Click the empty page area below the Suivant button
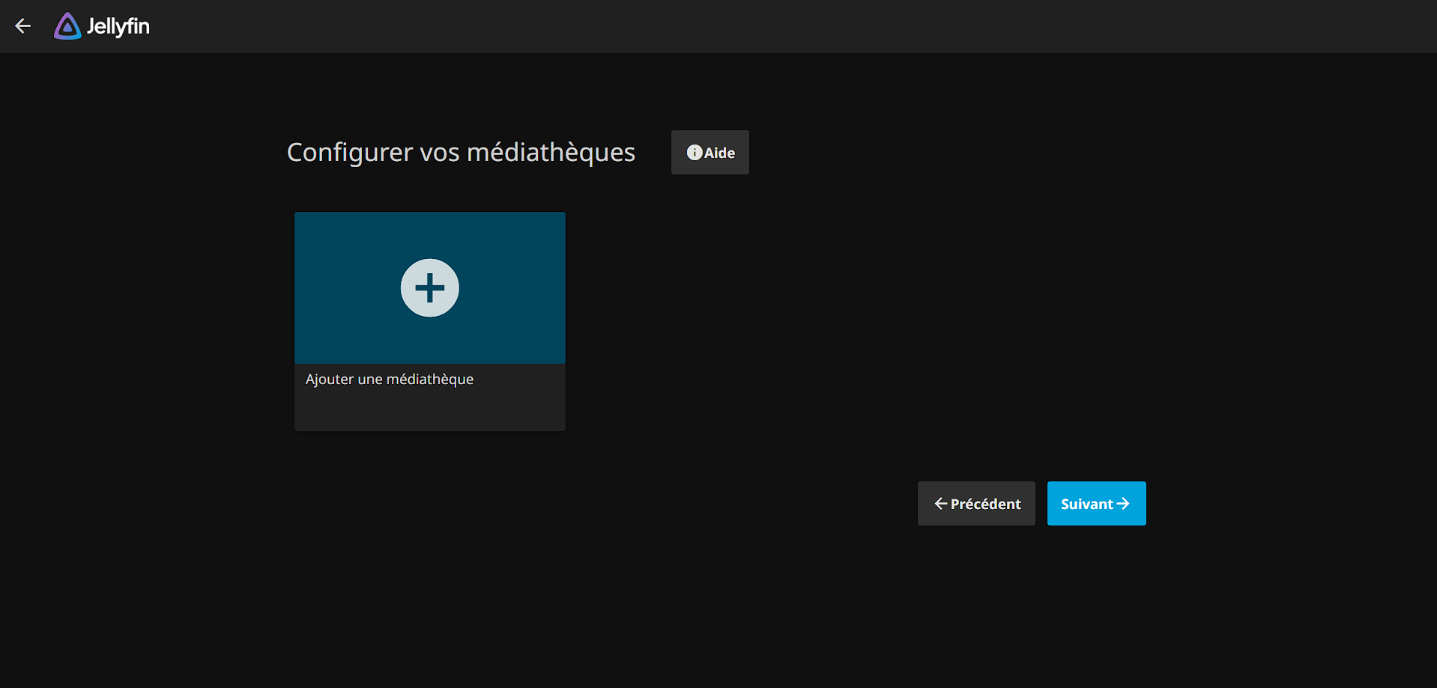This screenshot has height=688, width=1437. click(1096, 599)
